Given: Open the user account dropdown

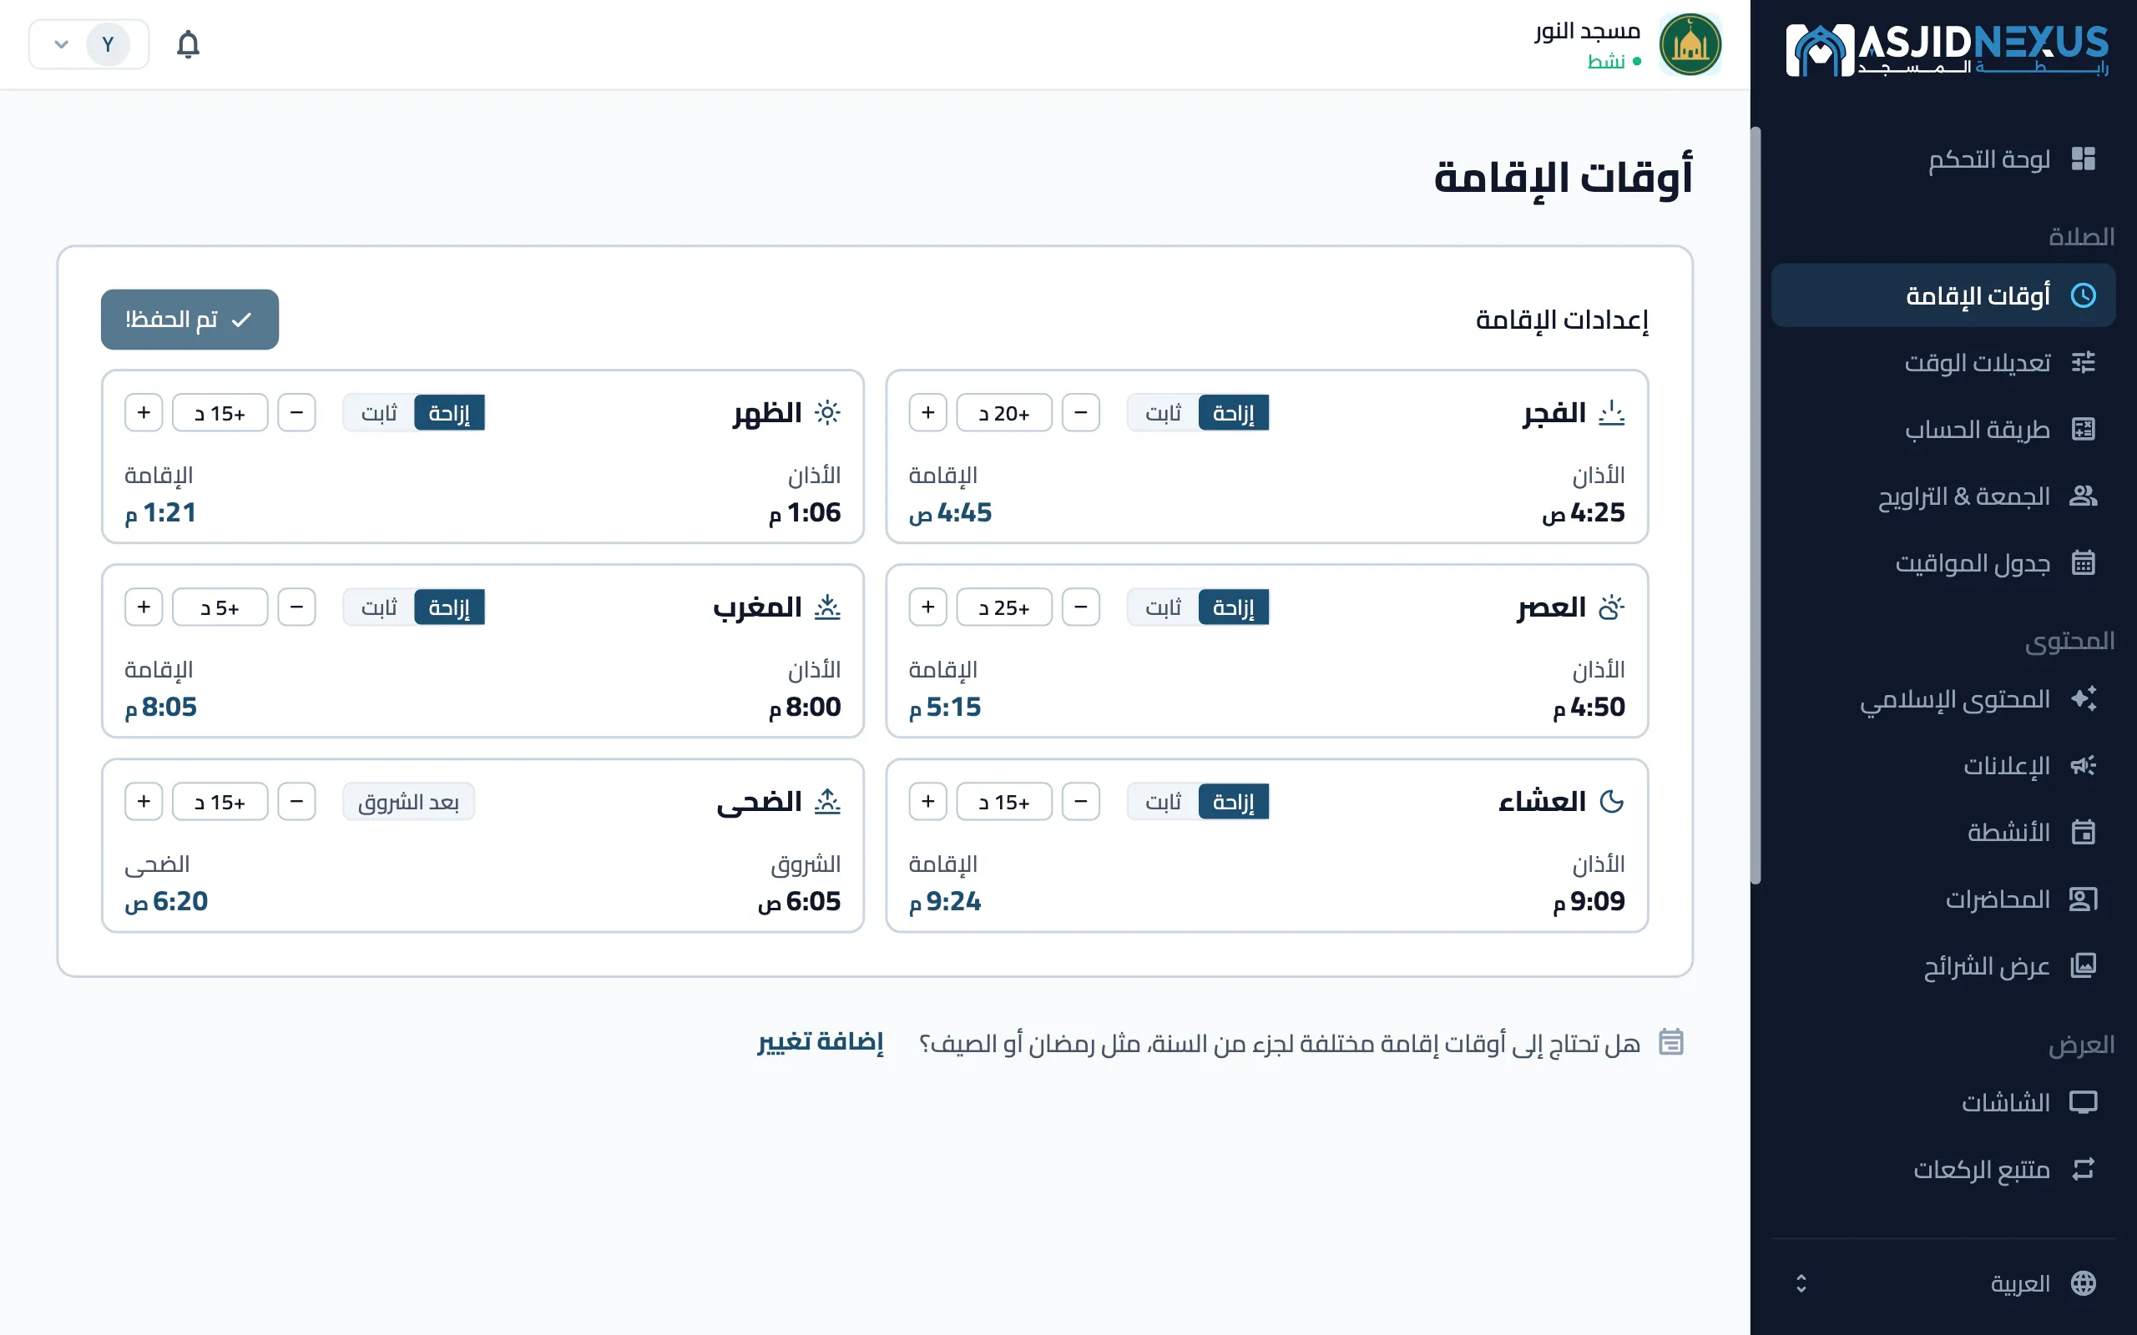Looking at the screenshot, I should pyautogui.click(x=88, y=44).
